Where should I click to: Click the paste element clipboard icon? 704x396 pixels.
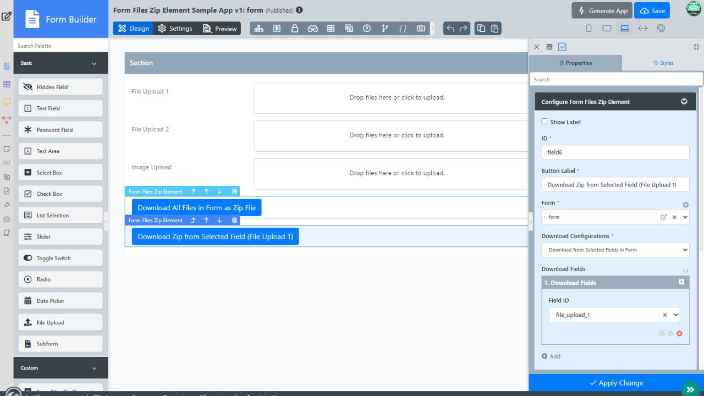pos(494,29)
